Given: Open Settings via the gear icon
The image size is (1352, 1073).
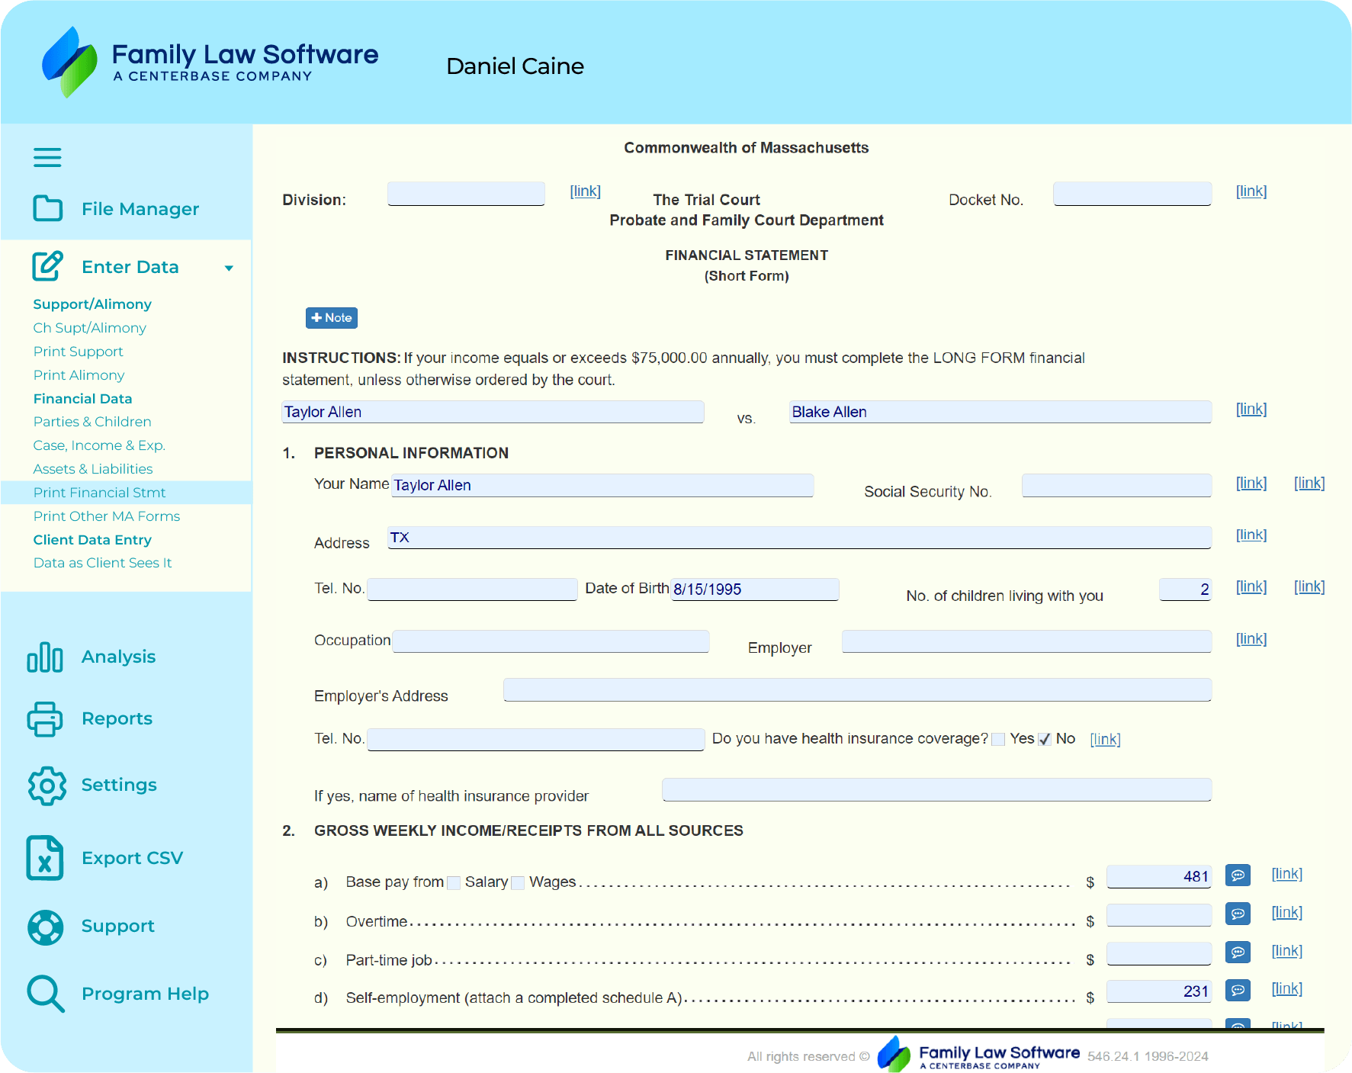Looking at the screenshot, I should pyautogui.click(x=47, y=785).
